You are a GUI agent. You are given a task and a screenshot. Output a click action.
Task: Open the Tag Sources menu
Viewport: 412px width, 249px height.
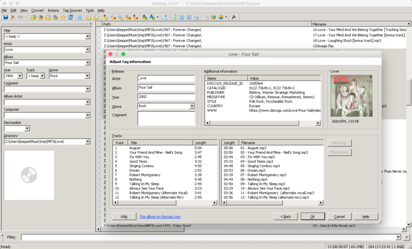click(72, 10)
